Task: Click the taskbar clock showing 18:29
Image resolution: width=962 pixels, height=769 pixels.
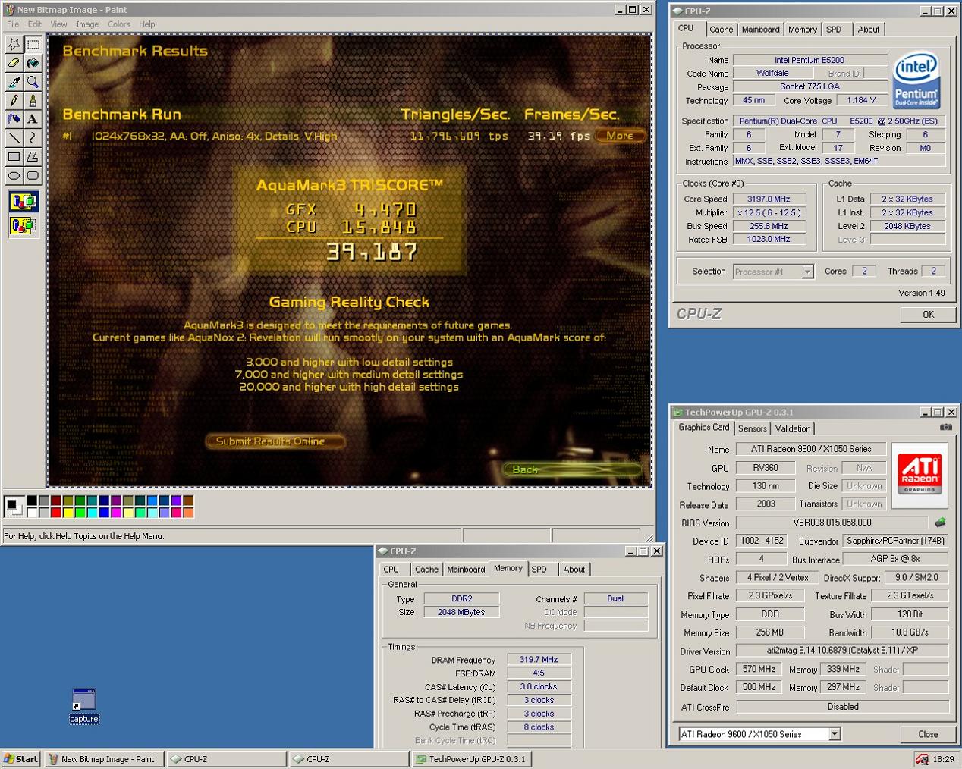Action: pos(943,759)
